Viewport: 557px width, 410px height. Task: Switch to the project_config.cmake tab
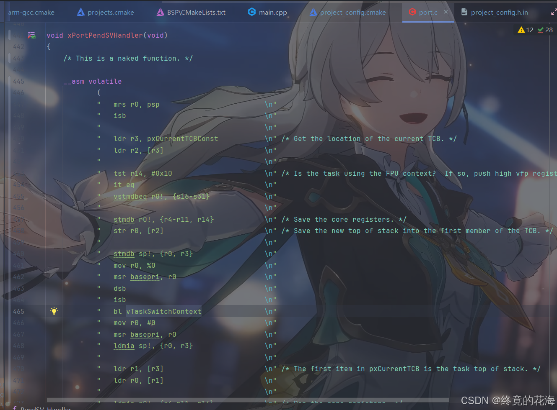click(353, 13)
